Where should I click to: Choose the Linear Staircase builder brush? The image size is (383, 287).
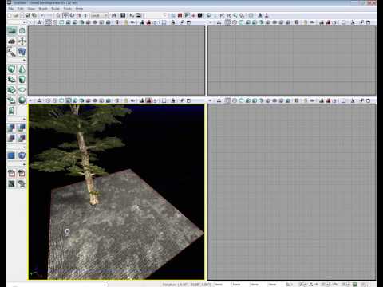click(11, 90)
